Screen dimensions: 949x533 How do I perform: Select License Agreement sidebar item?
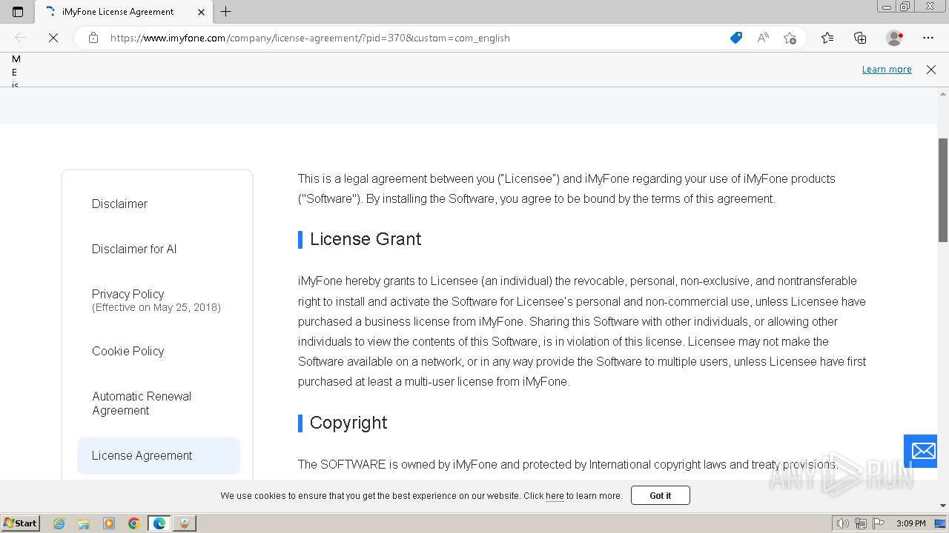[x=159, y=455]
